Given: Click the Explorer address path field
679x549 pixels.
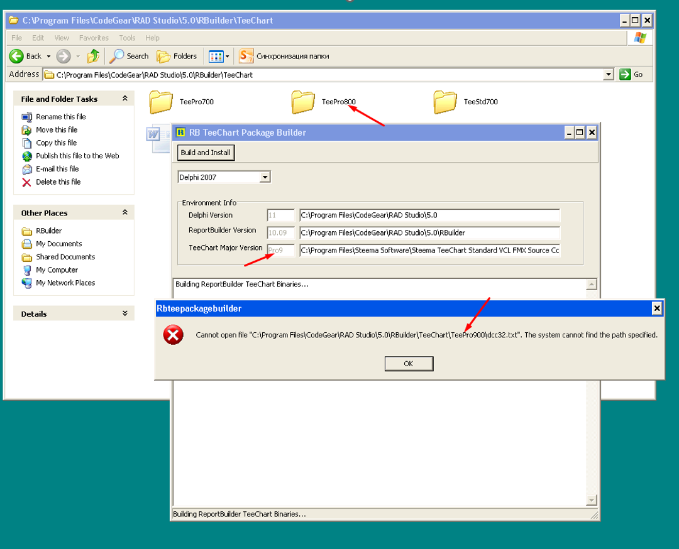Looking at the screenshot, I should 323,75.
